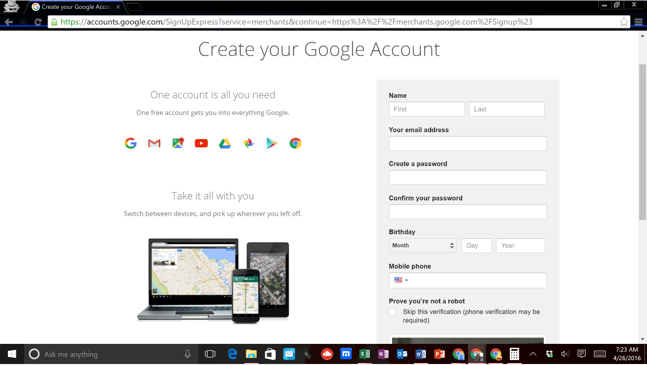Select the Create your Google Account tab
Screen dimensions: 647x365
click(76, 7)
